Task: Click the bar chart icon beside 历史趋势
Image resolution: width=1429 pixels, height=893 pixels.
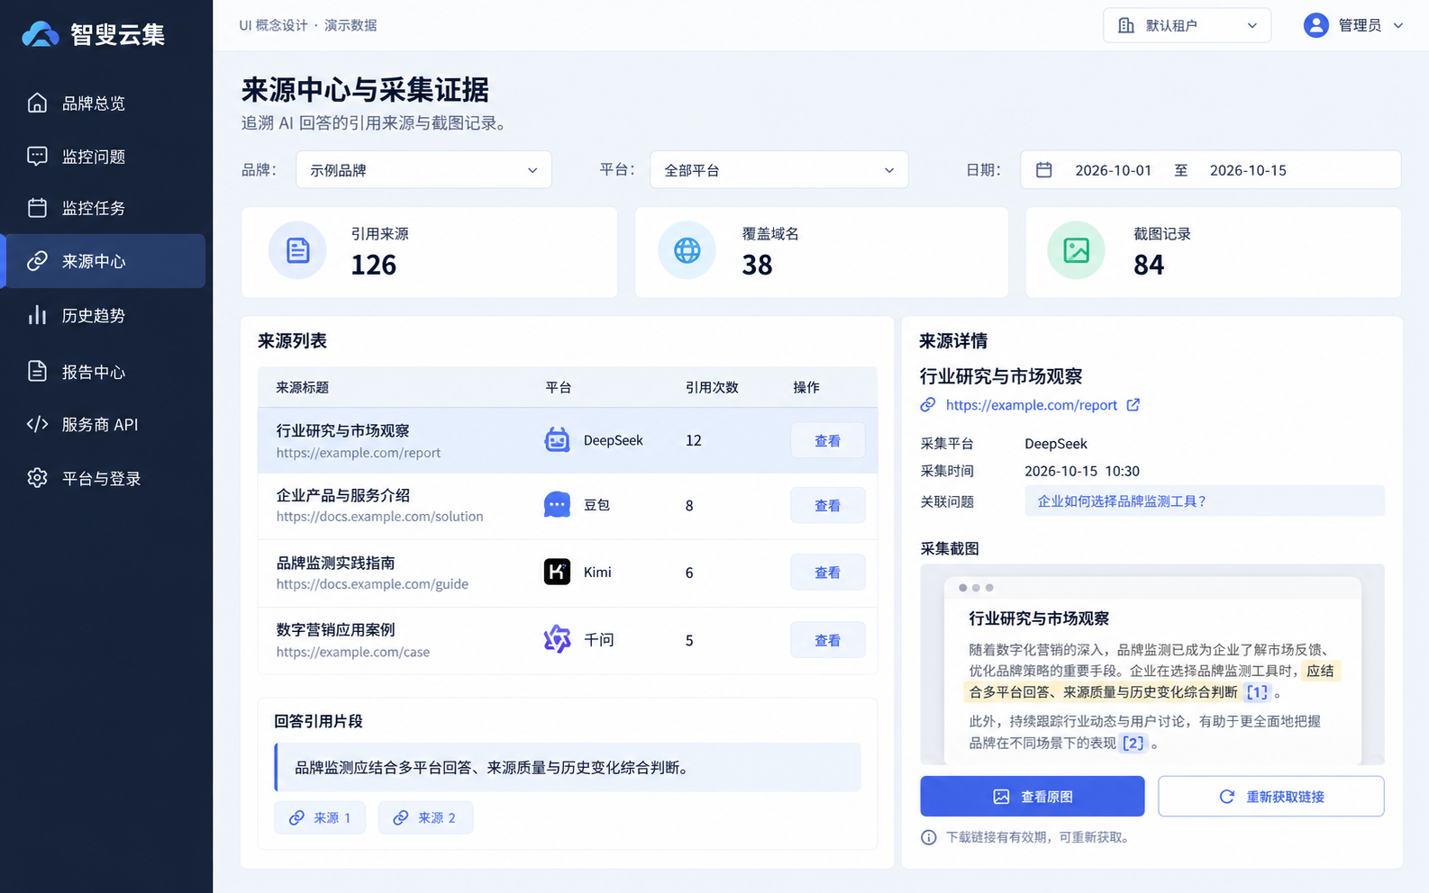Action: pyautogui.click(x=37, y=315)
